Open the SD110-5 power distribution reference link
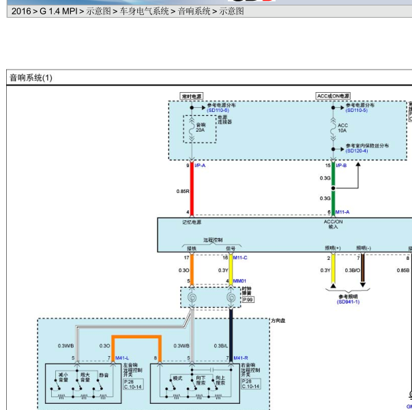The image size is (412, 410). (357, 111)
